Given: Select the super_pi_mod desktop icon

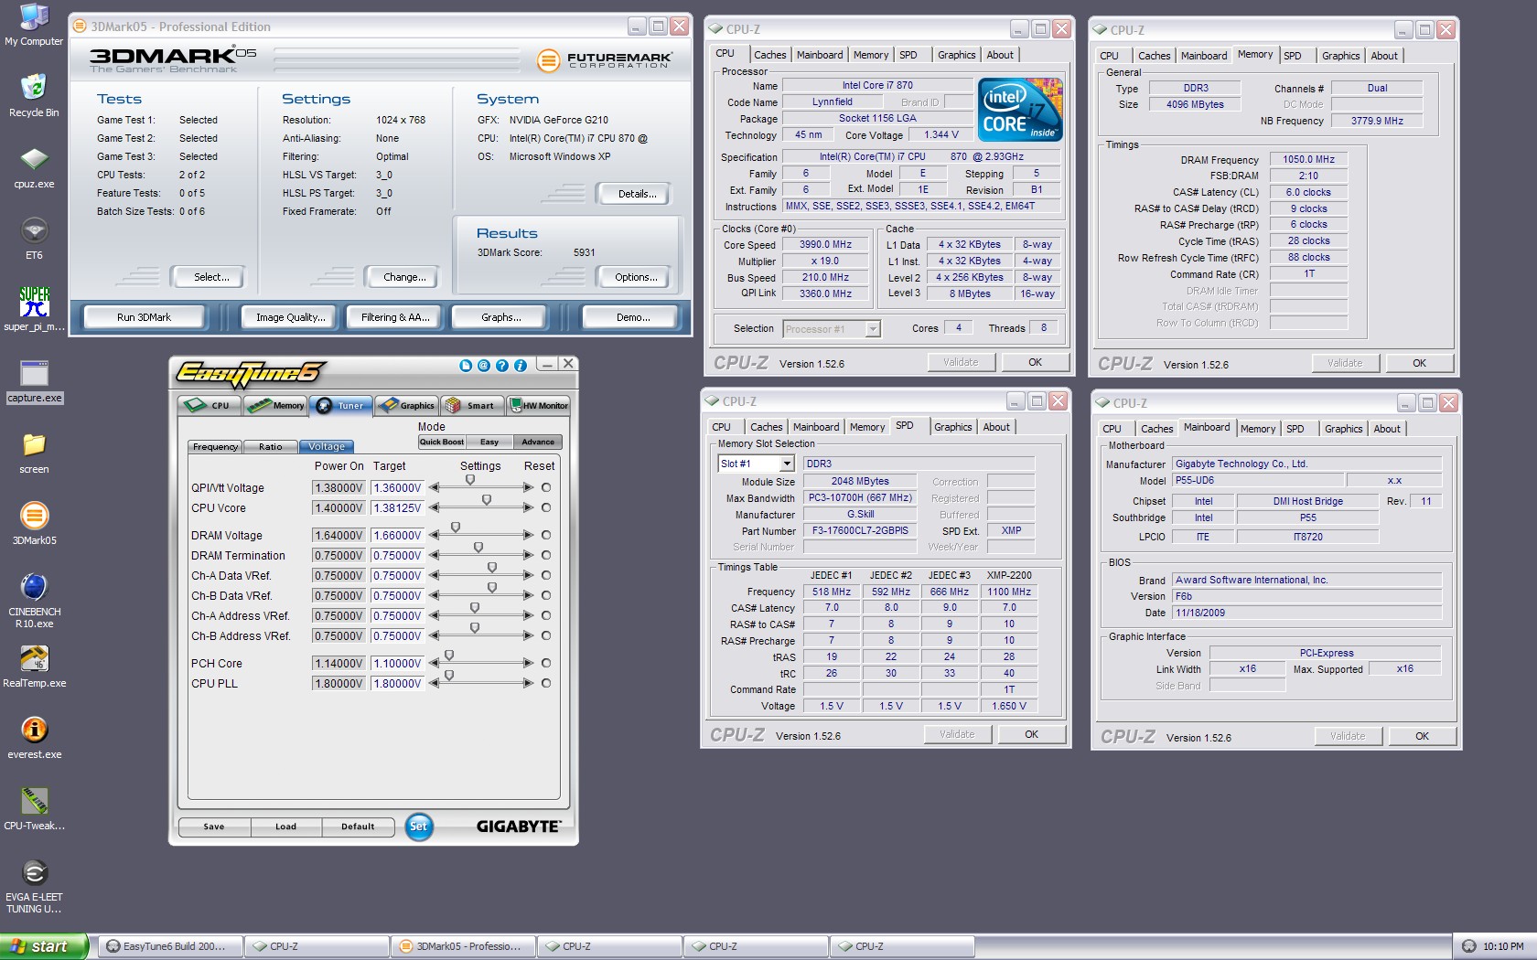Looking at the screenshot, I should pyautogui.click(x=34, y=310).
